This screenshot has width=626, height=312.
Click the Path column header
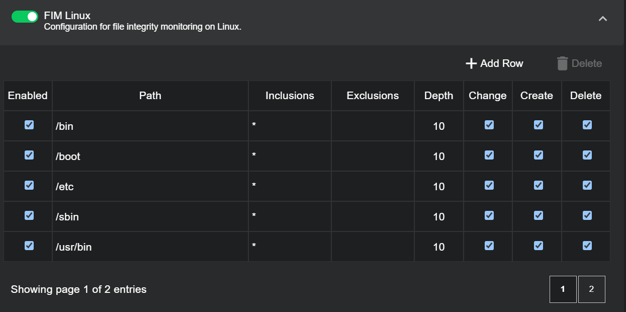[150, 96]
